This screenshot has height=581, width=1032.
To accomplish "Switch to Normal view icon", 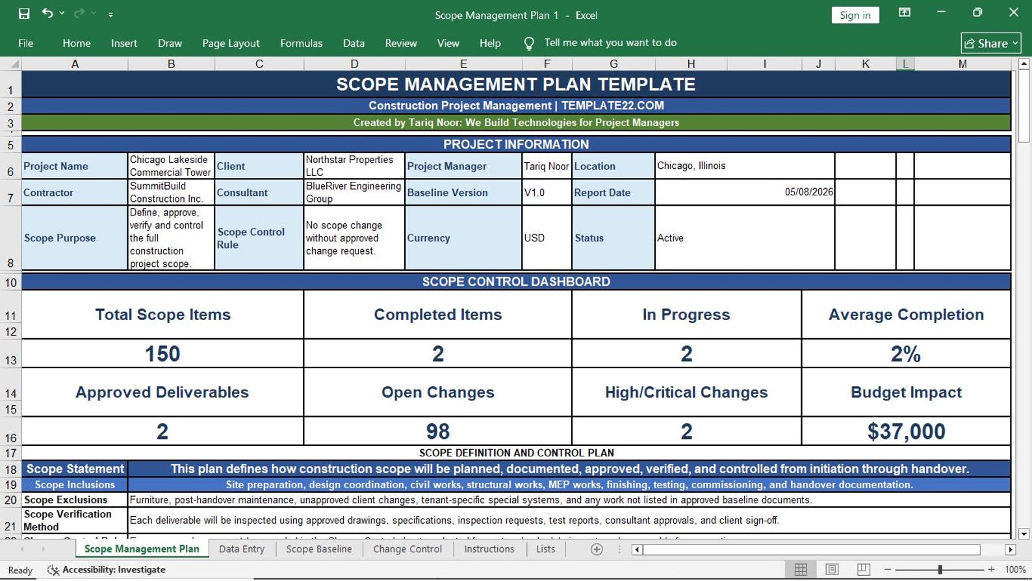I will 801,569.
